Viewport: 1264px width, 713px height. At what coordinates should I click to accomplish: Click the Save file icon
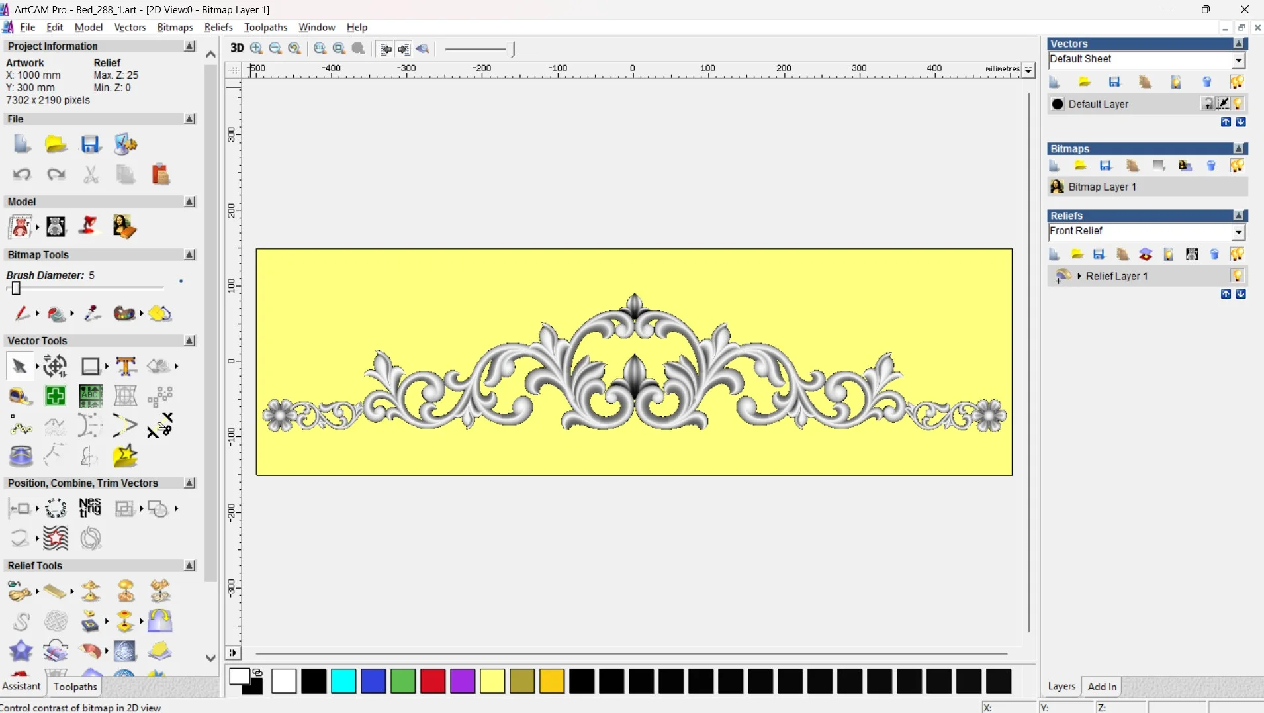point(90,144)
